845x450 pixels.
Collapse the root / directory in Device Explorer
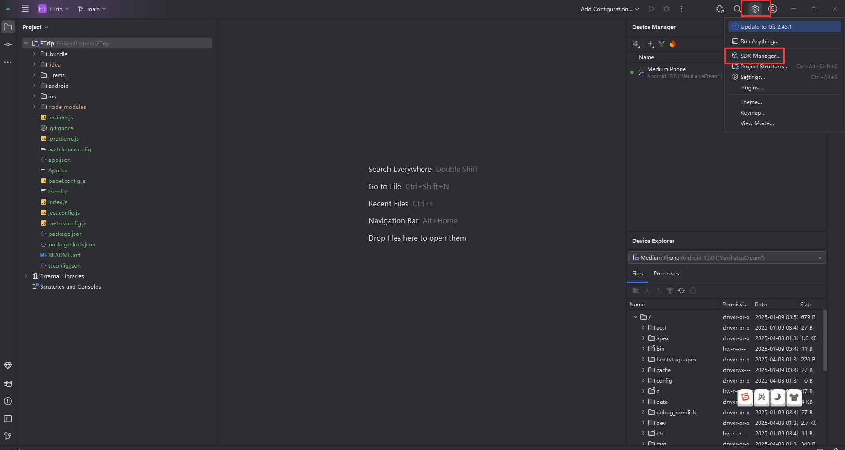click(635, 317)
